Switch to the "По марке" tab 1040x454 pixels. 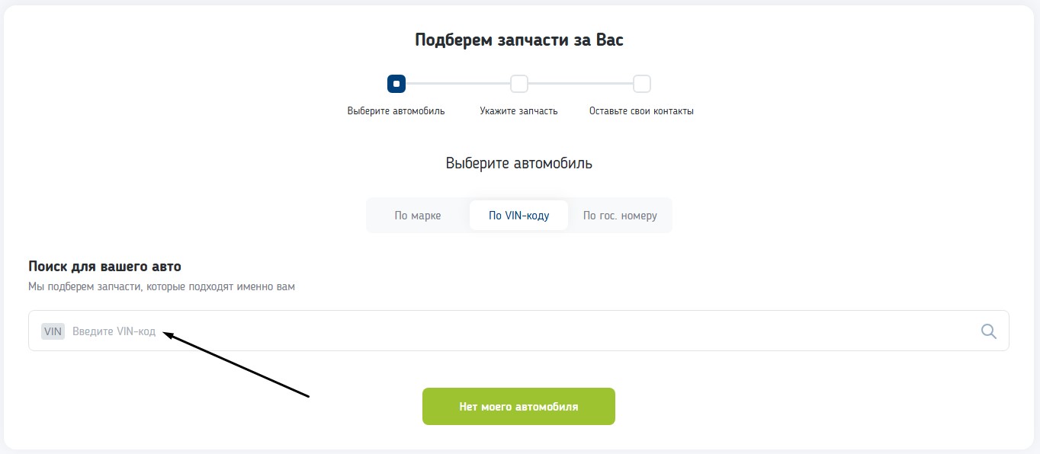[x=418, y=216]
